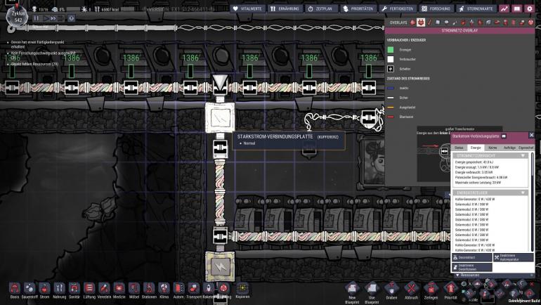Switch to the Eigenschaften tab

pos(526,148)
